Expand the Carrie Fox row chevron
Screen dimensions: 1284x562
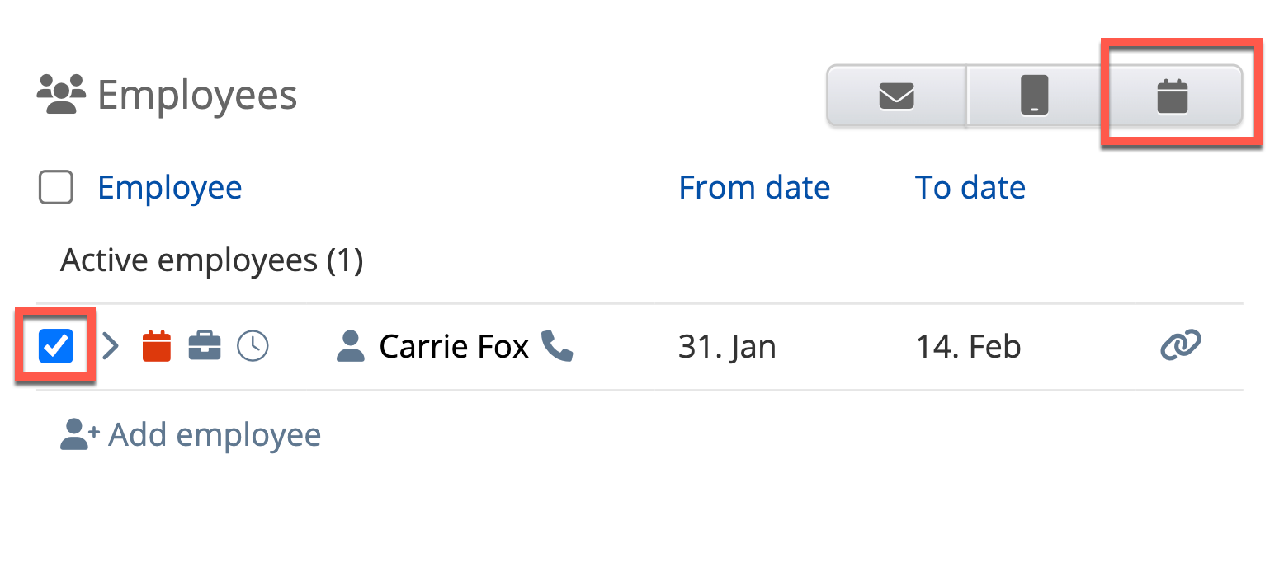(x=111, y=346)
